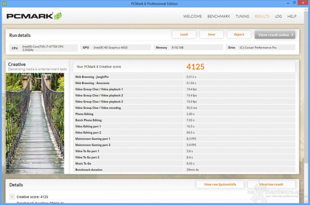Click Your PCMark 8 Creative score label
The image size is (310, 205).
[99, 67]
